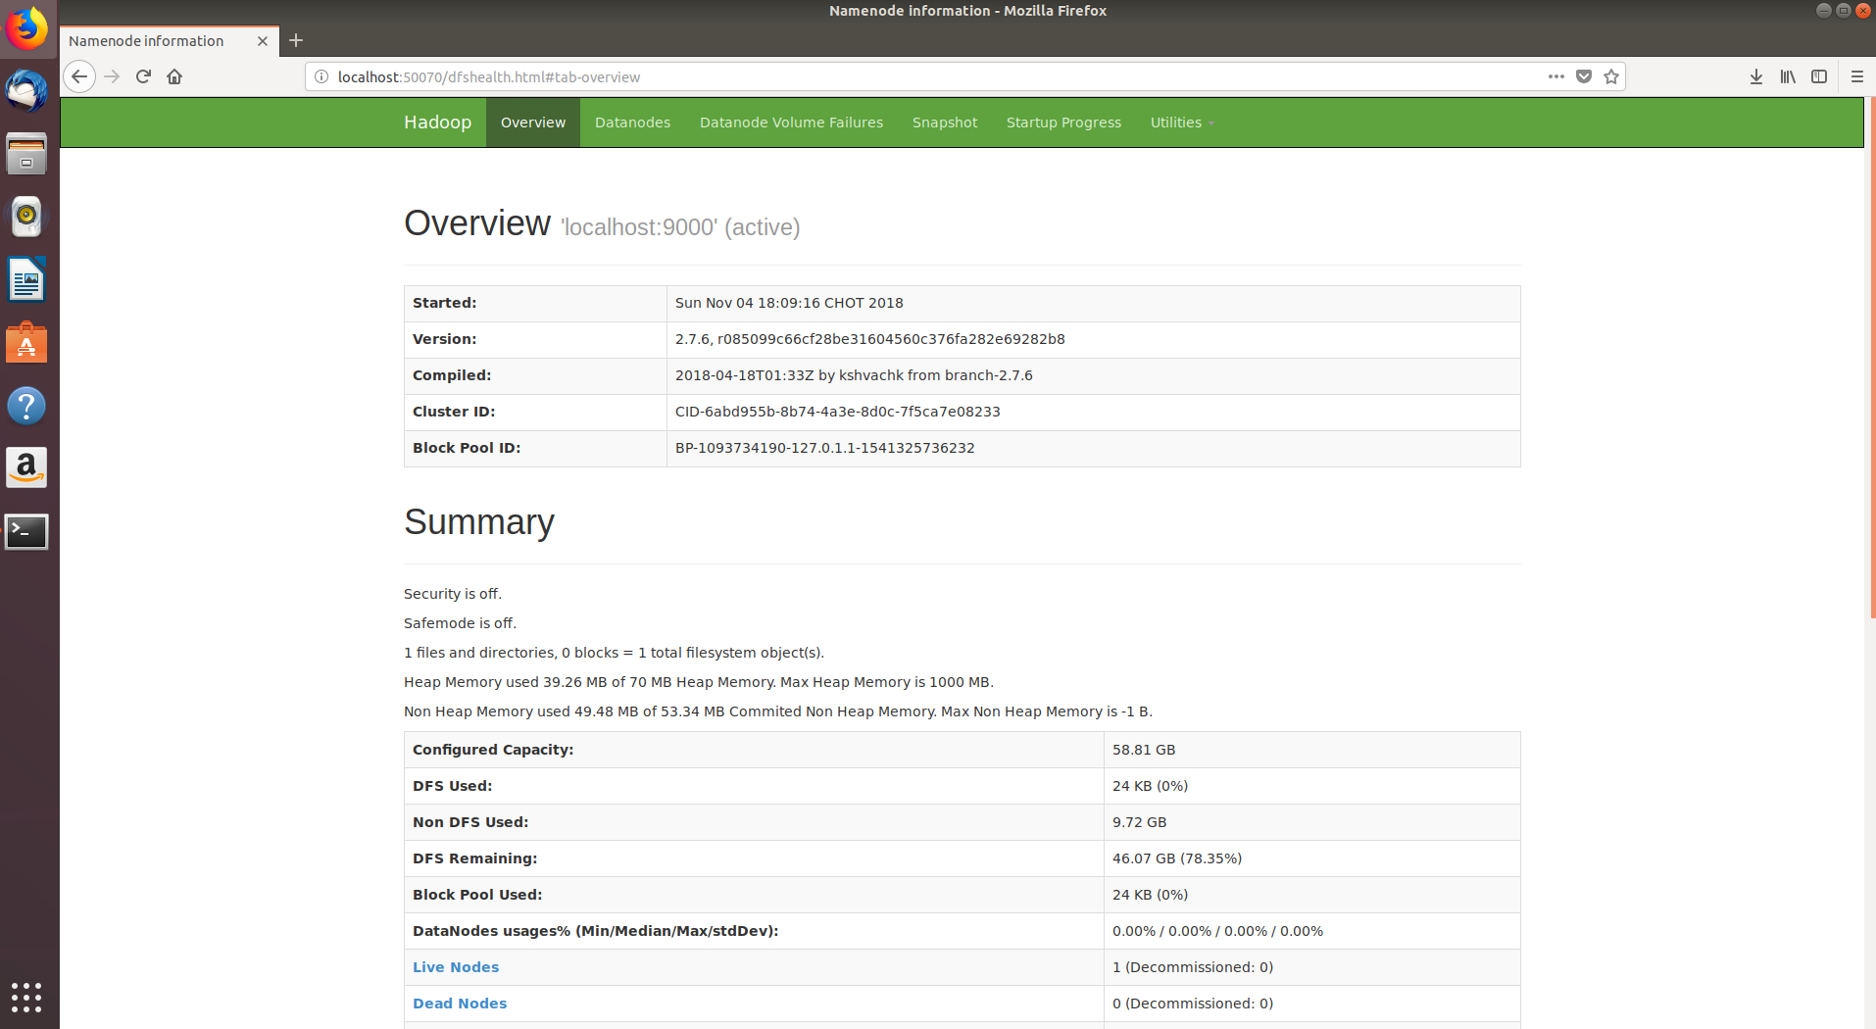
Task: Open the Firefox downloads icon
Action: (x=1756, y=76)
